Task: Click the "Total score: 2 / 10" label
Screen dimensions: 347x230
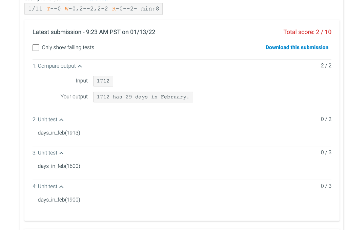Action: point(307,32)
